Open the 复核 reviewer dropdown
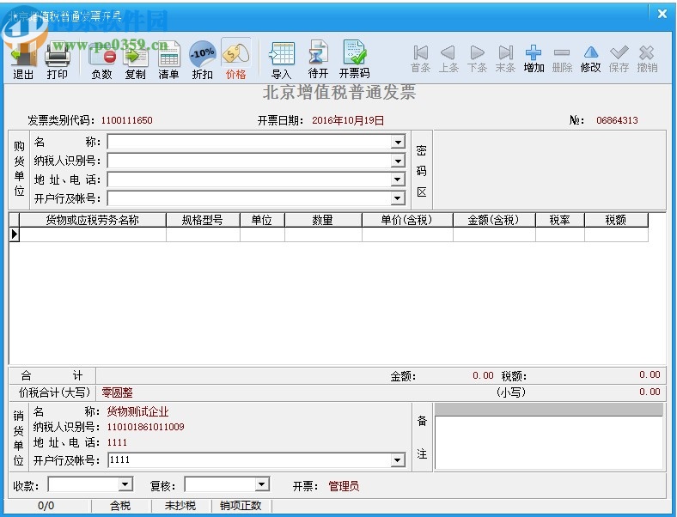This screenshot has width=677, height=517. [x=262, y=484]
